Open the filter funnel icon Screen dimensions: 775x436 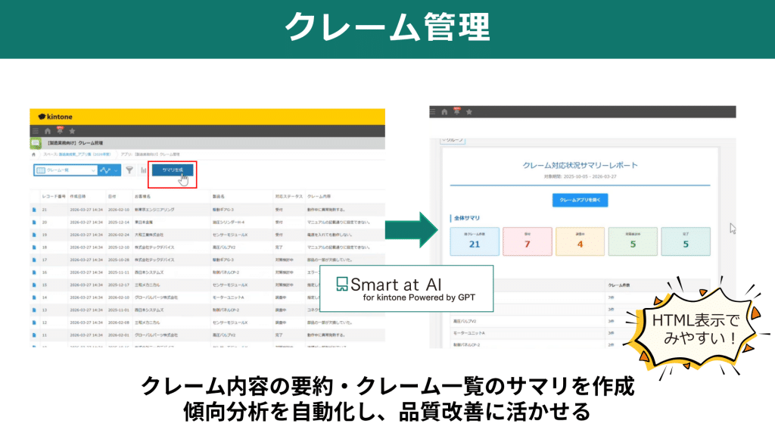click(x=129, y=170)
